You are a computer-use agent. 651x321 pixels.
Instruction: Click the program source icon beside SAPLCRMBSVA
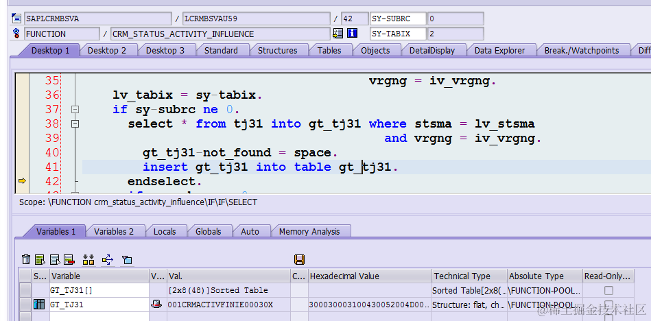pos(16,19)
